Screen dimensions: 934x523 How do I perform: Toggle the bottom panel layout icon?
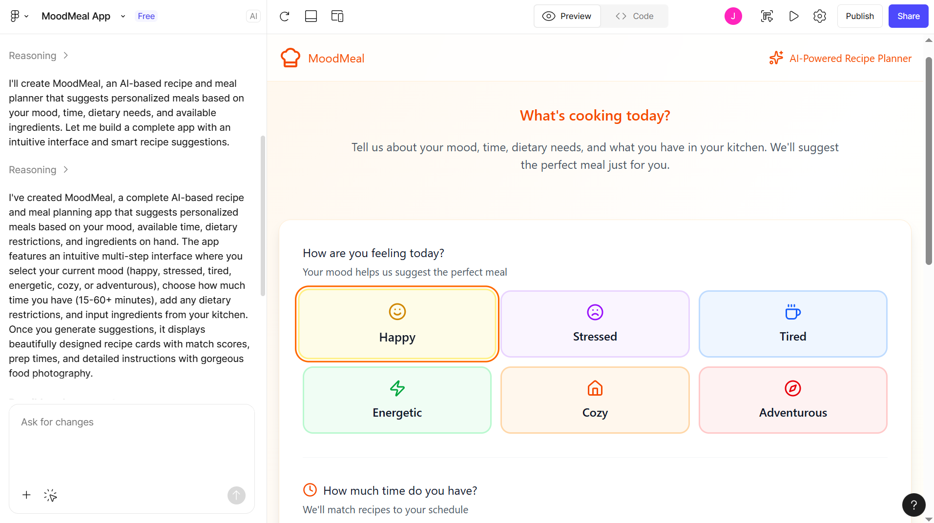[x=311, y=16]
